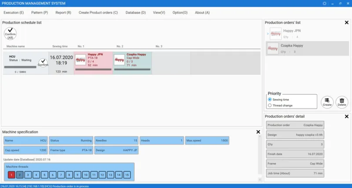Toggle machine thread number 1

pos(11,175)
